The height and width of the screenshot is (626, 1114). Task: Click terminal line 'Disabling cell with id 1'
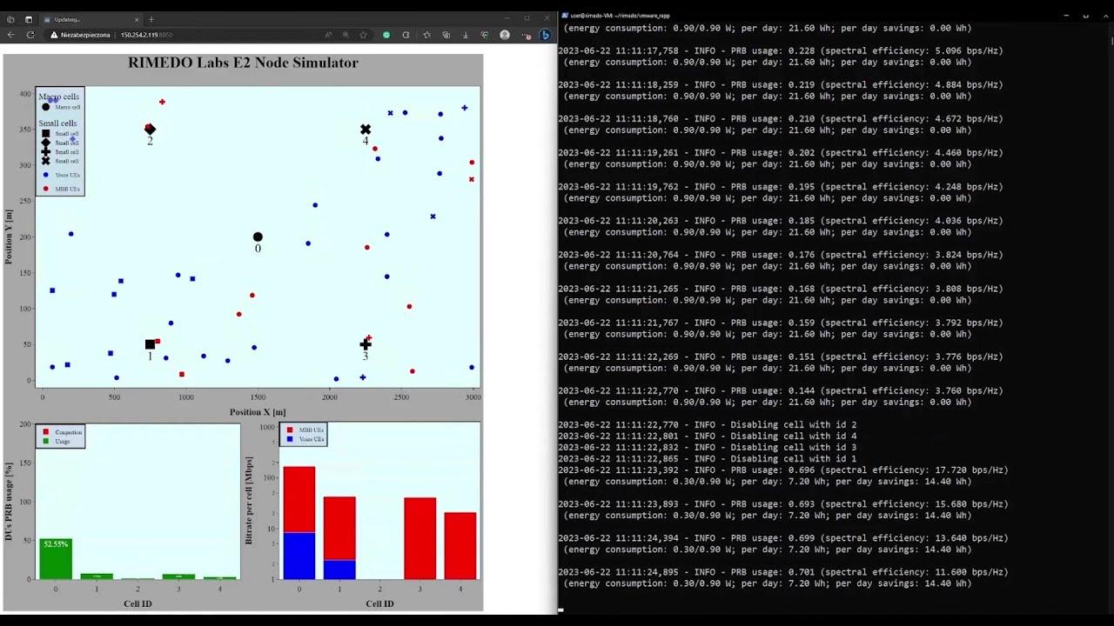pos(707,458)
